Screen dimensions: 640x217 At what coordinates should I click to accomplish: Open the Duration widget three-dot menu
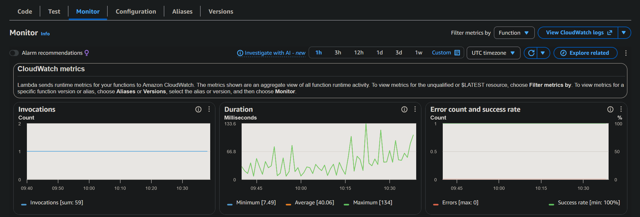tap(415, 109)
